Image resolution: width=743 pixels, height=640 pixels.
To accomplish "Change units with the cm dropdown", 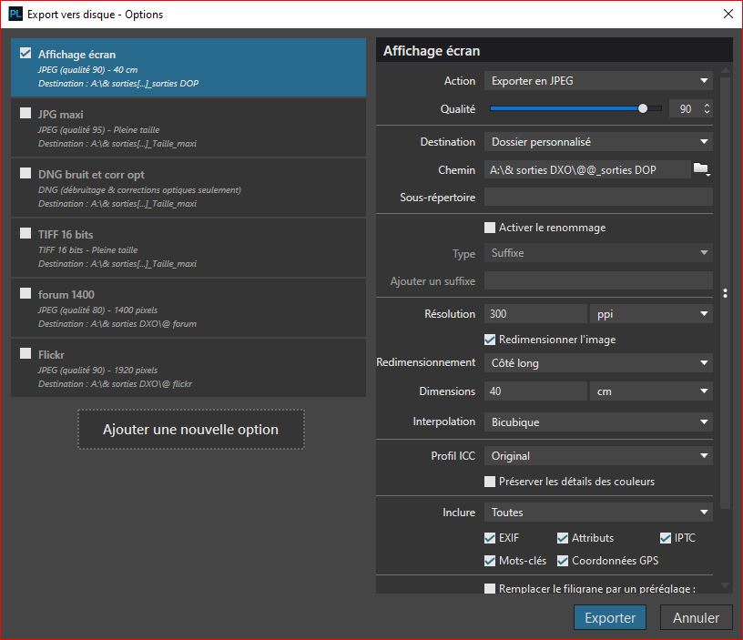I will pyautogui.click(x=651, y=390).
